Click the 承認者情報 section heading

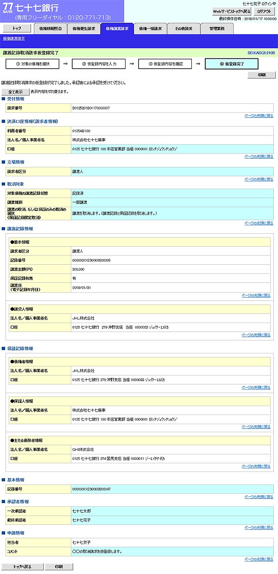tap(18, 502)
